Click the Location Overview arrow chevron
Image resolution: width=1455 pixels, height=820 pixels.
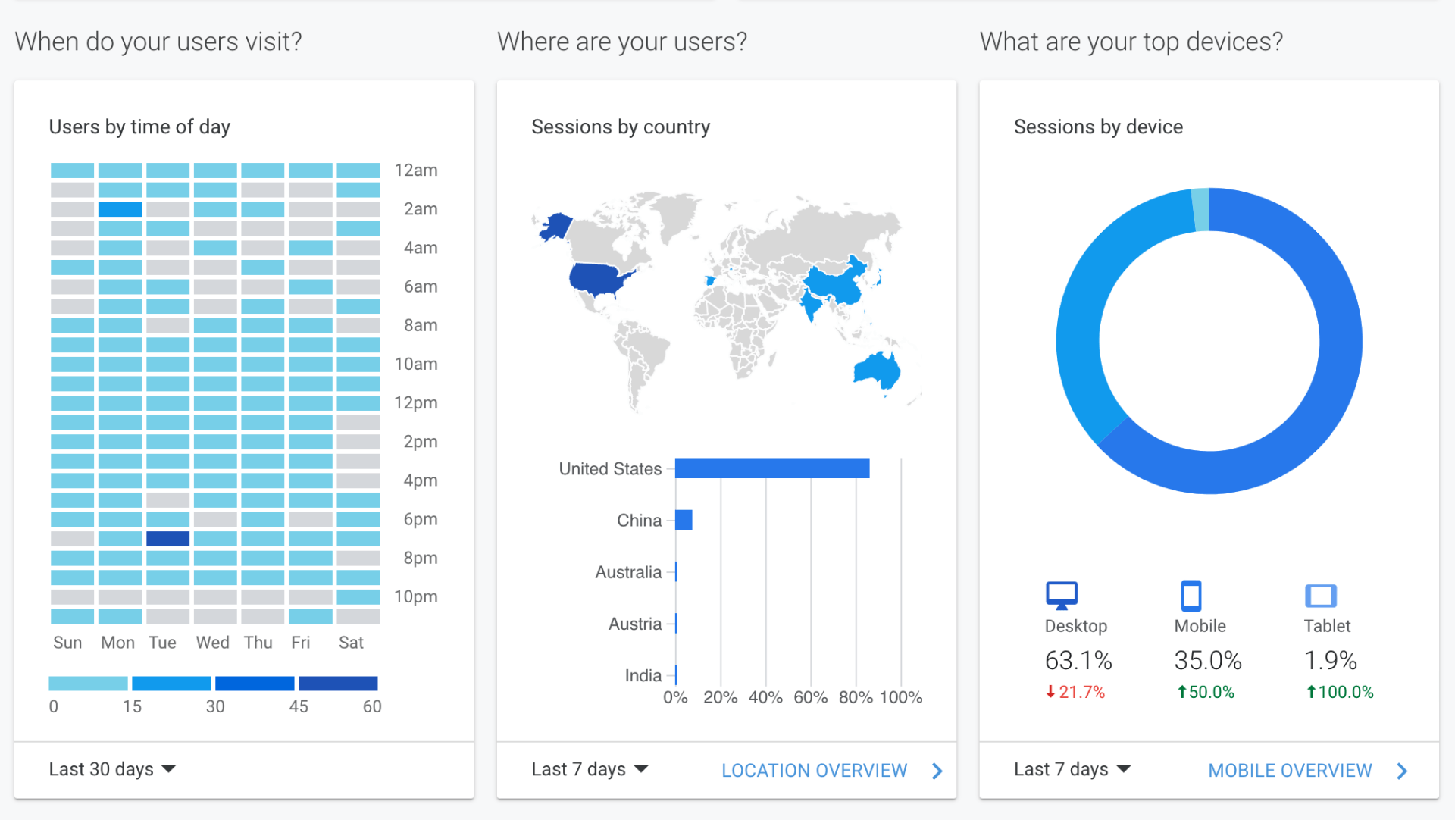tap(937, 771)
